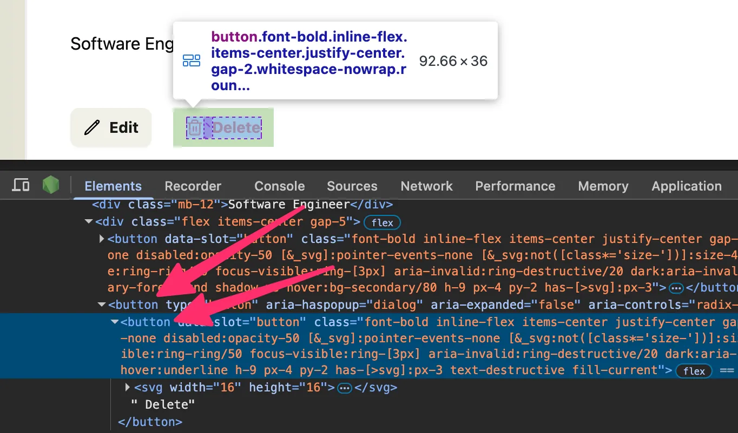Expand the svg width 16 node
Viewport: 738px width, 433px height.
click(128, 388)
